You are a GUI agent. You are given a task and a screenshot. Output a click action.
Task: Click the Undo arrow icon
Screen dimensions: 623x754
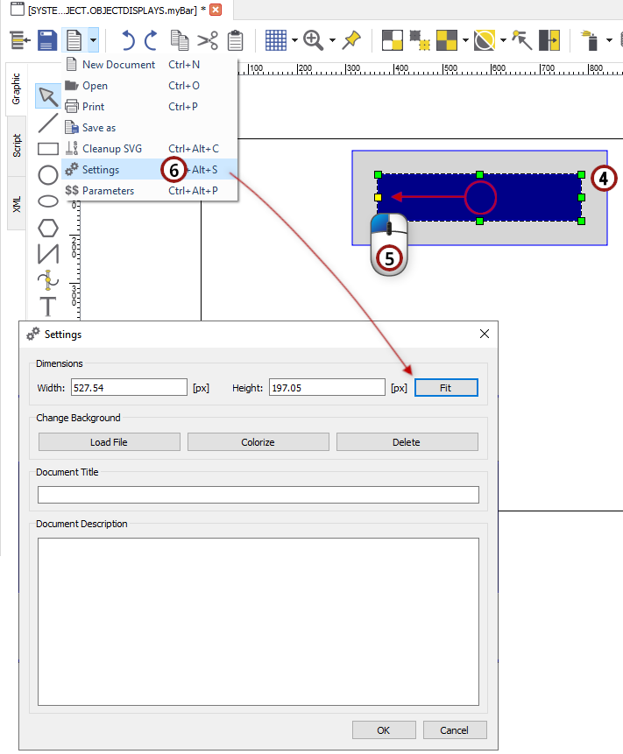click(x=128, y=40)
